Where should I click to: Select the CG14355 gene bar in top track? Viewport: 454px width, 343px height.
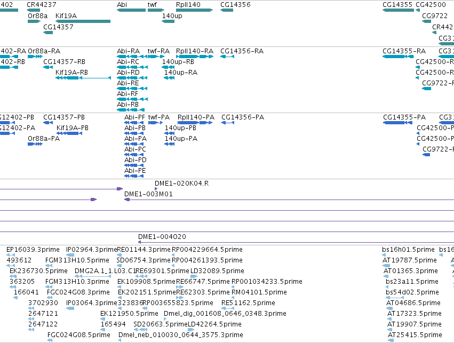click(x=398, y=10)
